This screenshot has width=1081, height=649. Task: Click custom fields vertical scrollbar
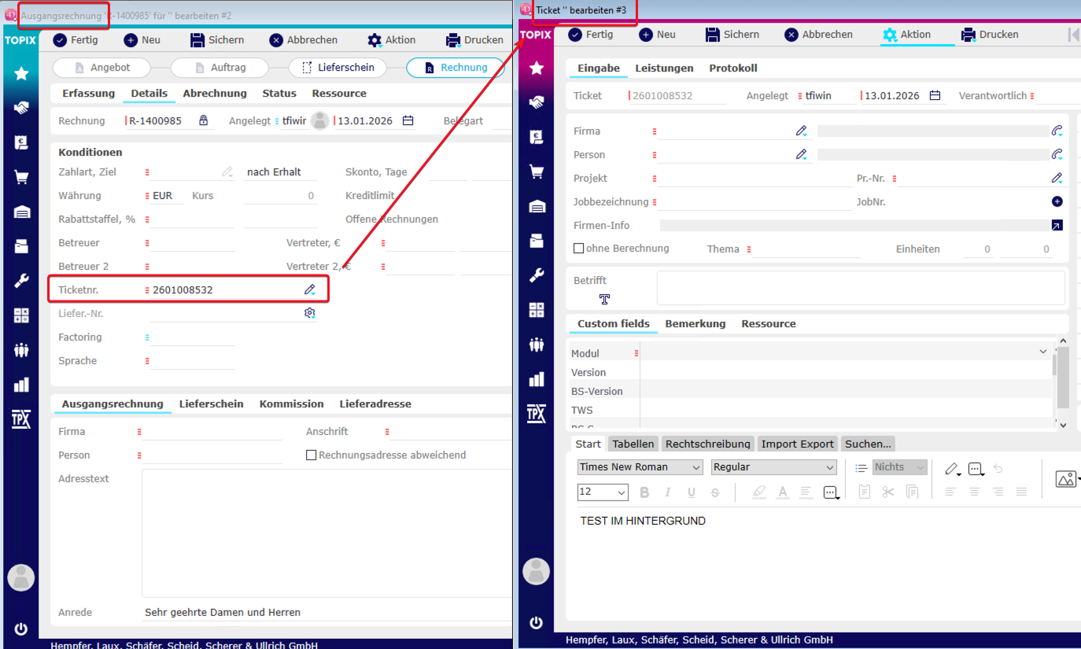point(1062,382)
